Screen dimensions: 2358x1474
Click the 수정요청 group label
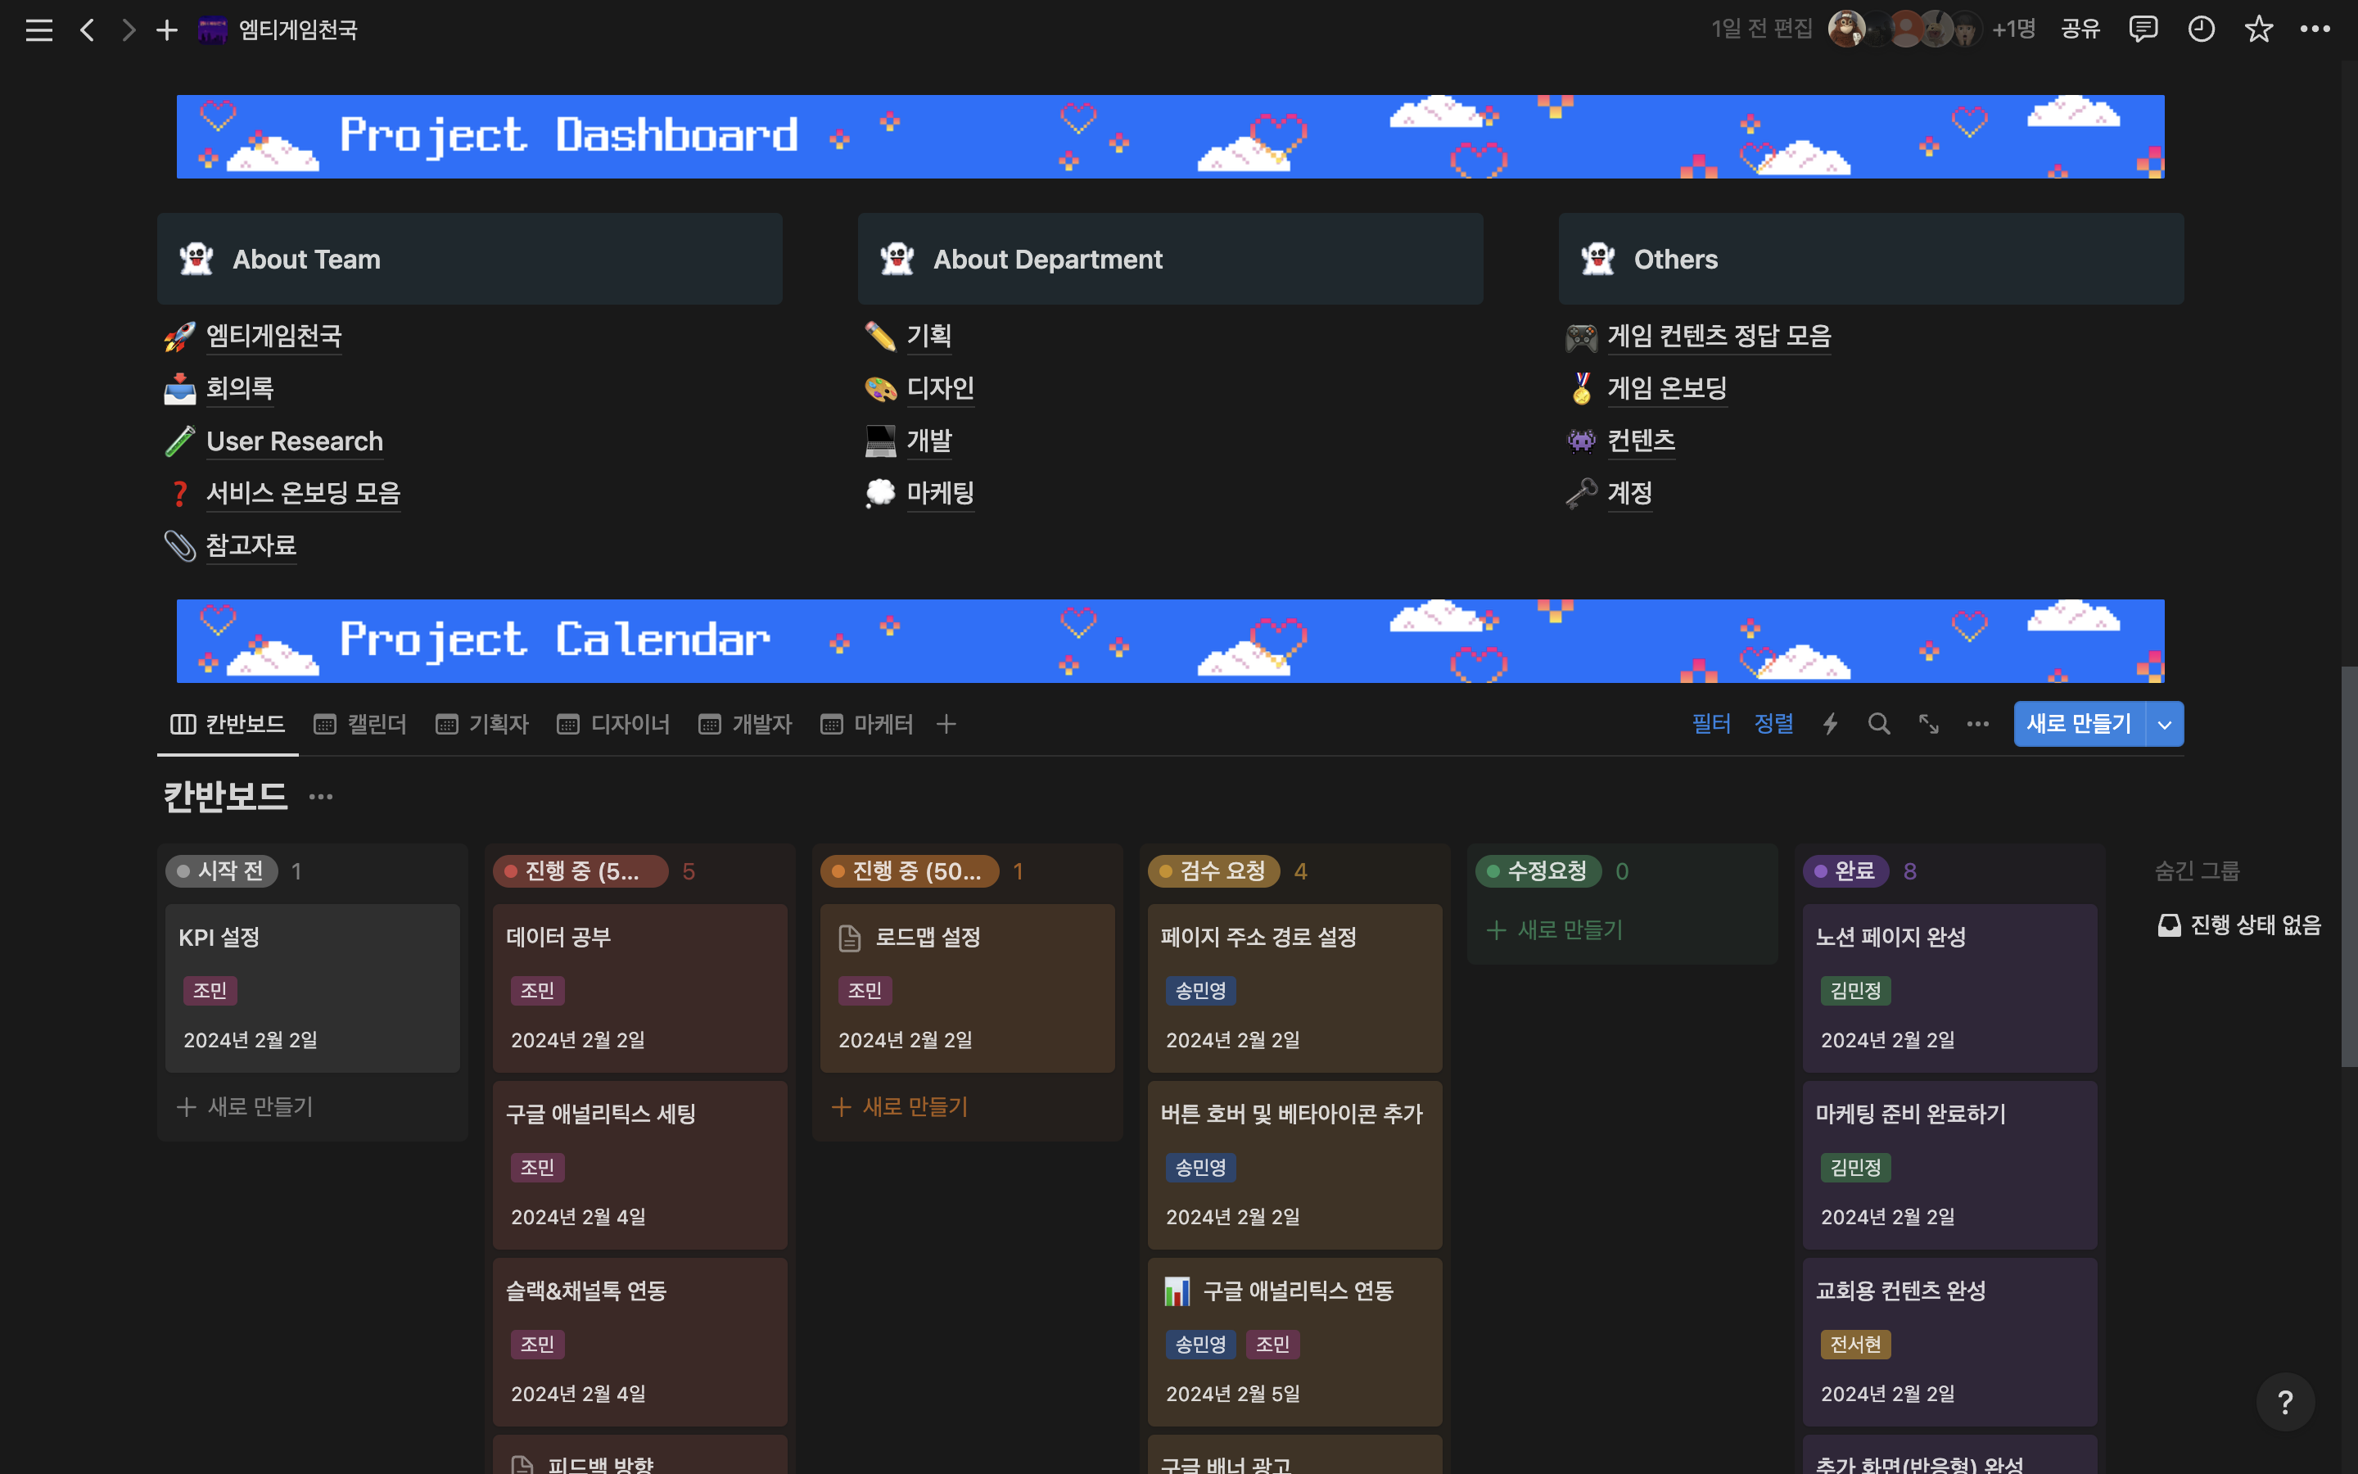(1538, 871)
